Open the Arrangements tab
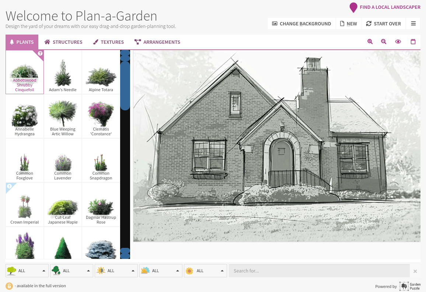Viewport: 426px width, 292px height. [x=157, y=42]
